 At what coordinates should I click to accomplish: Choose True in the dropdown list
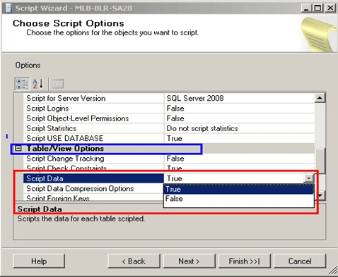point(238,189)
